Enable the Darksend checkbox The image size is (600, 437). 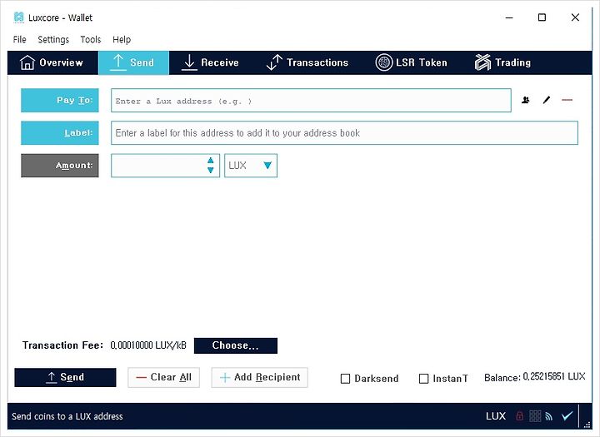(x=345, y=379)
